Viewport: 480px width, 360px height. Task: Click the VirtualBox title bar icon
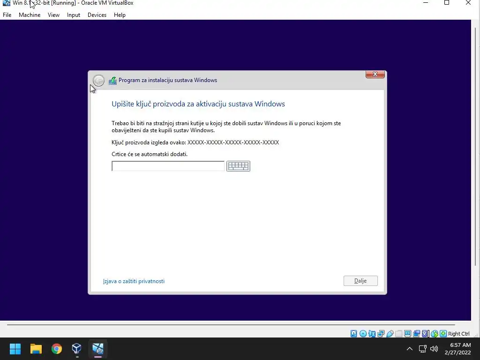pyautogui.click(x=6, y=3)
